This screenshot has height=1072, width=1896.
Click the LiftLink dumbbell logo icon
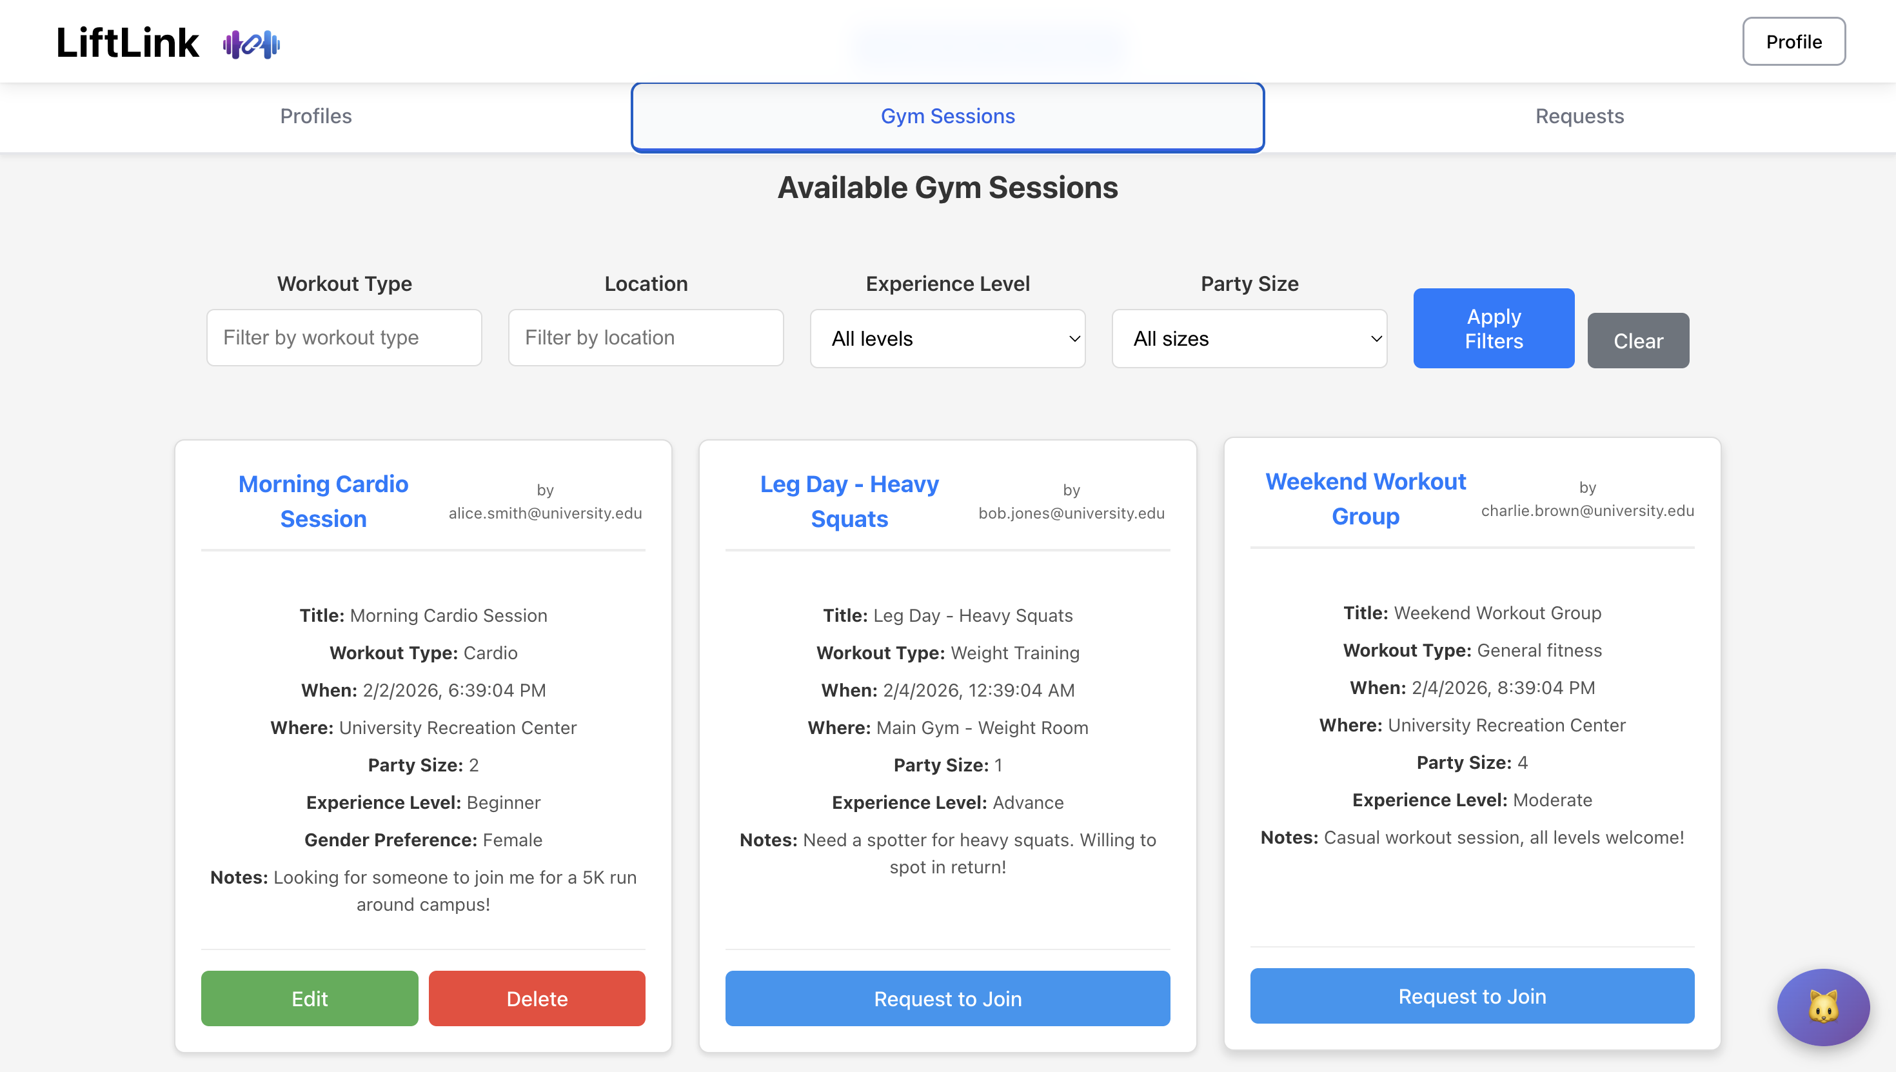click(x=251, y=44)
